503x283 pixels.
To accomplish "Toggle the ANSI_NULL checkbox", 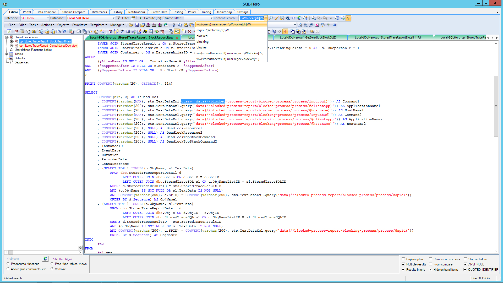I will coord(465,264).
